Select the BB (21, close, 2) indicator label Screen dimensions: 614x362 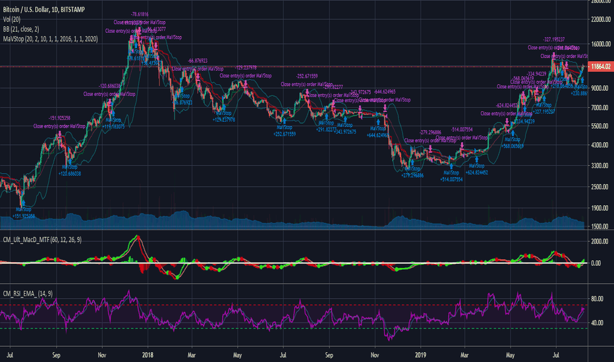(x=21, y=29)
